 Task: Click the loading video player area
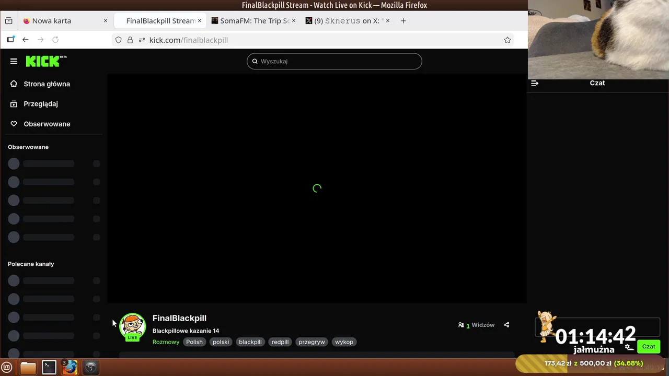(317, 189)
